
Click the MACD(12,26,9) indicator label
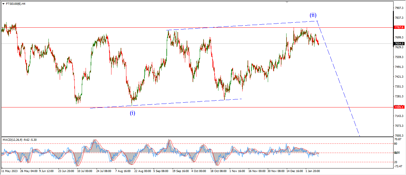coord(20,140)
